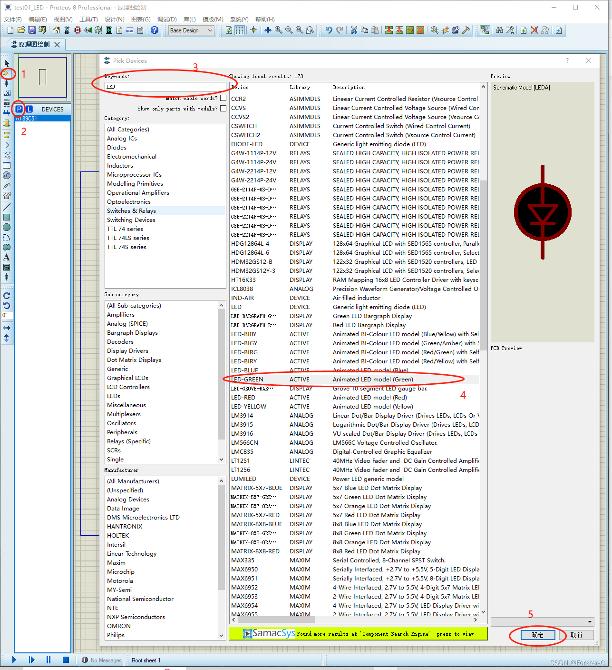The width and height of the screenshot is (612, 670).
Task: Select the Wire label (LBL) tool
Action: tap(7, 93)
